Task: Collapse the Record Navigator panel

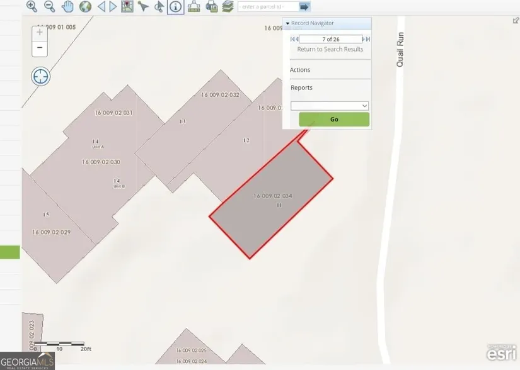Action: [288, 23]
